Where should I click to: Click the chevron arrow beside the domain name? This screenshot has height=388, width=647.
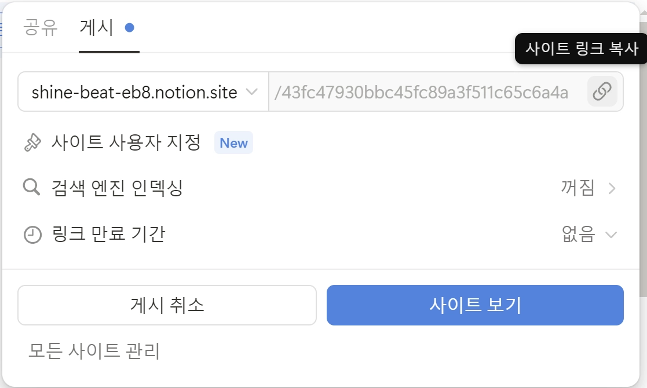click(x=252, y=92)
